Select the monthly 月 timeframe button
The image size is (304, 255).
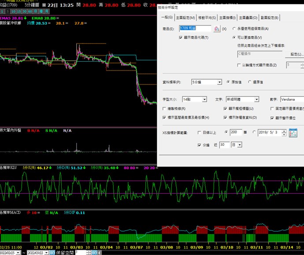pyautogui.click(x=47, y=11)
